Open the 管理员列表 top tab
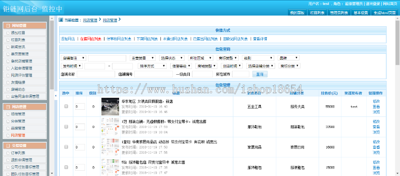Screen dimensions: 400x176 (339, 12)
